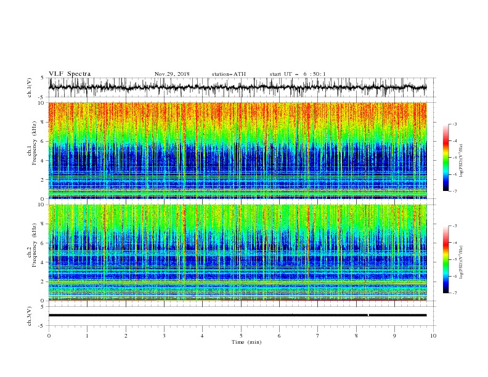Click the '8' frequency tick on ch.1 spectrogram
The image size is (488, 377).
click(x=43, y=122)
